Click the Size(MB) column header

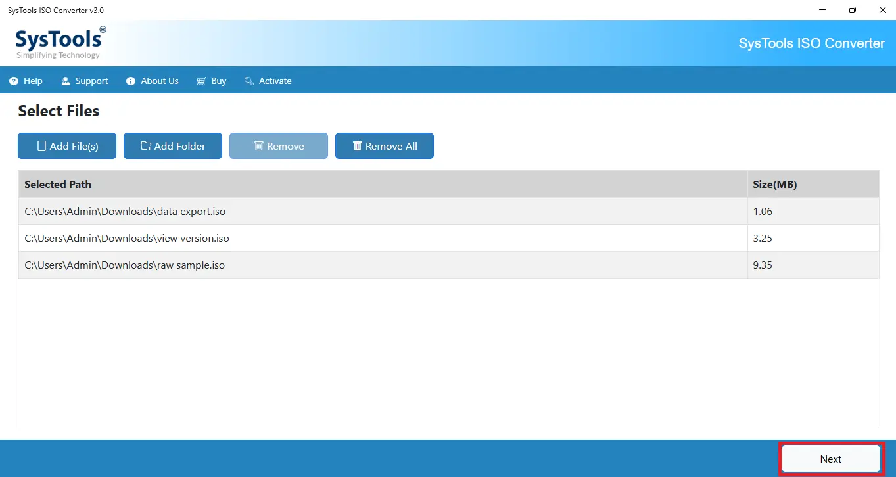(813, 185)
